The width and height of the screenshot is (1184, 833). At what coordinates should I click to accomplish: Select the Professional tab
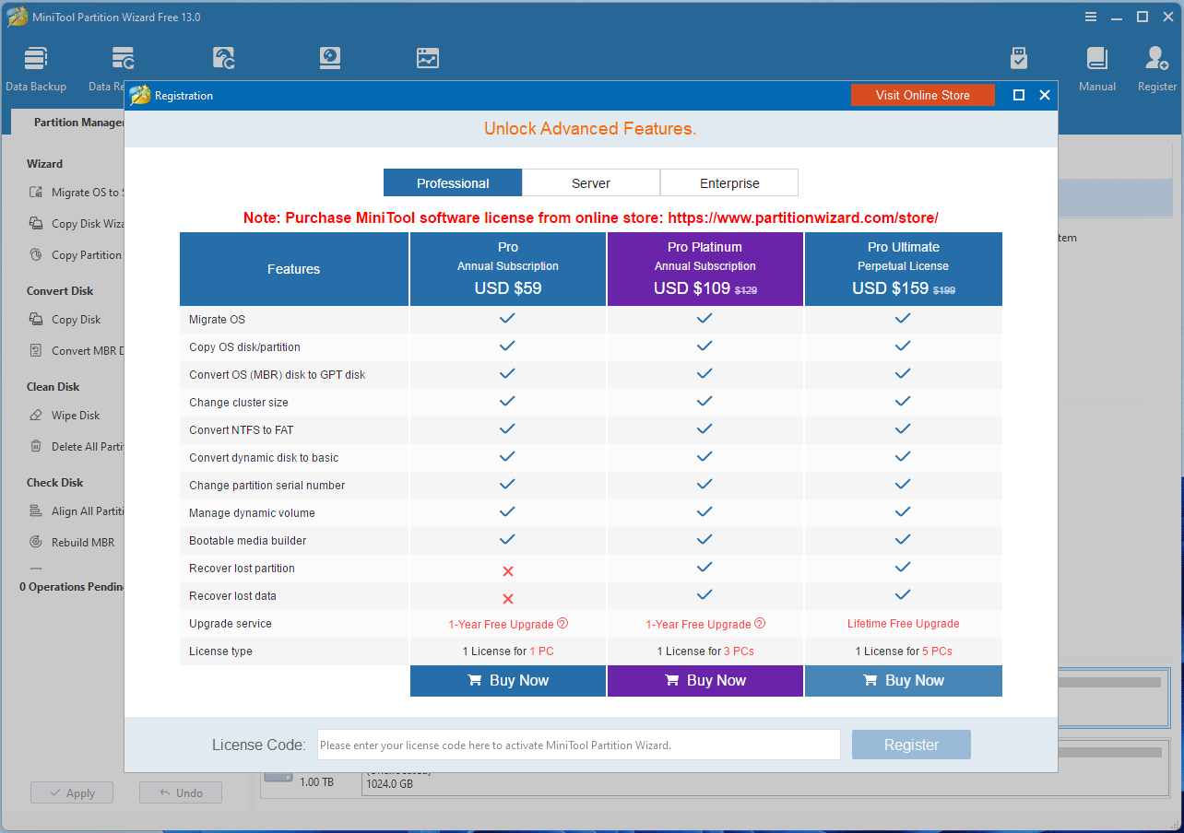[453, 183]
